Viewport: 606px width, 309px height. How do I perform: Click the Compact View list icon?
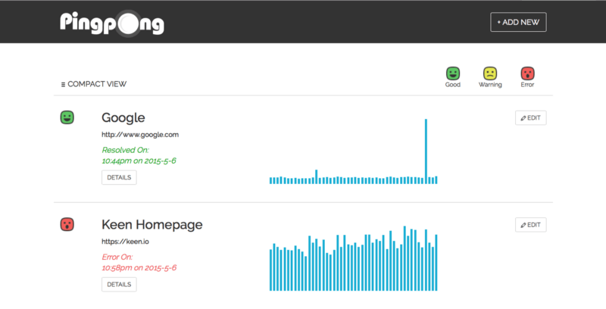point(63,85)
